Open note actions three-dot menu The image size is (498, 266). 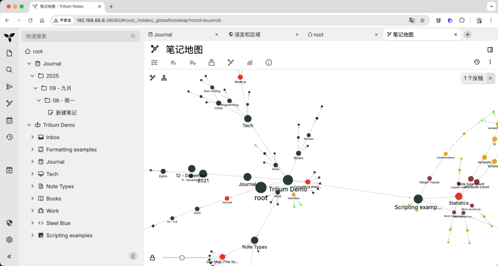coord(490,62)
